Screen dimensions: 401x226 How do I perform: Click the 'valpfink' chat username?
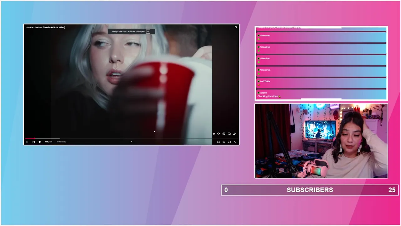pyautogui.click(x=263, y=93)
